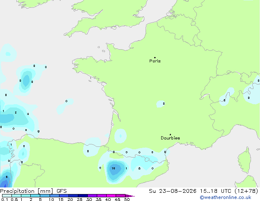Click the '25' legend scale value
This screenshot has width=260, height=201.
(80, 199)
